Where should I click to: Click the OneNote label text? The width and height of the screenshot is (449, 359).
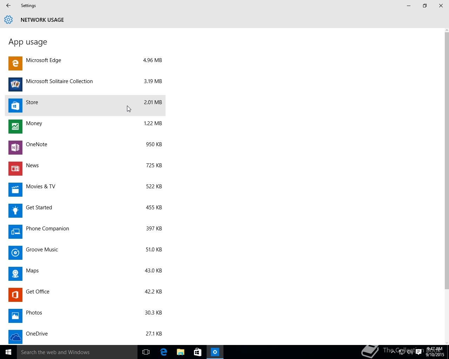tap(36, 144)
